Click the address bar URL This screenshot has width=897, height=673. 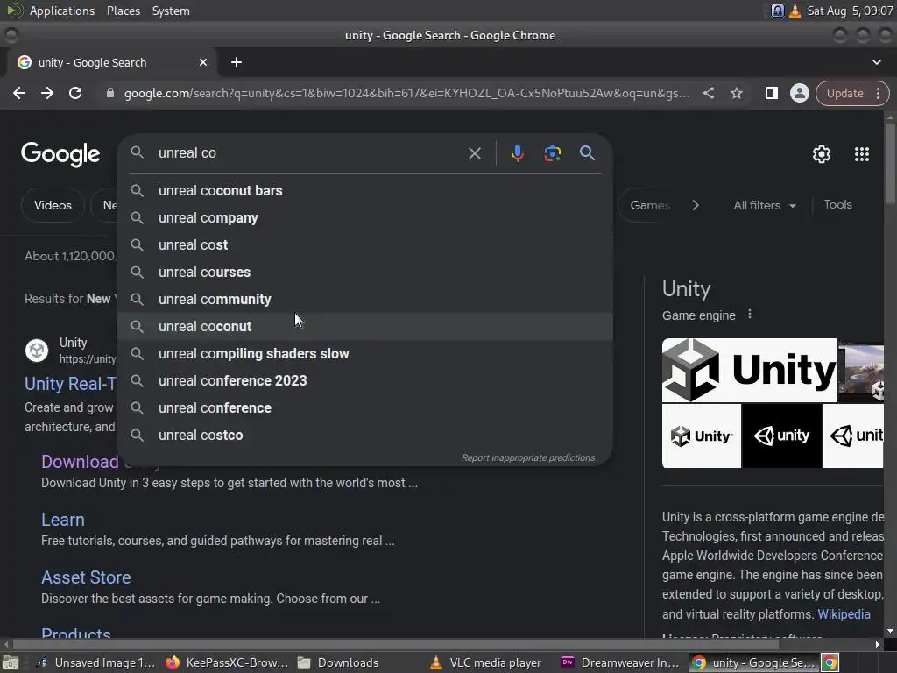(406, 93)
